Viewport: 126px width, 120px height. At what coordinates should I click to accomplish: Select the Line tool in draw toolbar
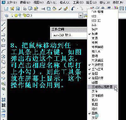coord(3,24)
